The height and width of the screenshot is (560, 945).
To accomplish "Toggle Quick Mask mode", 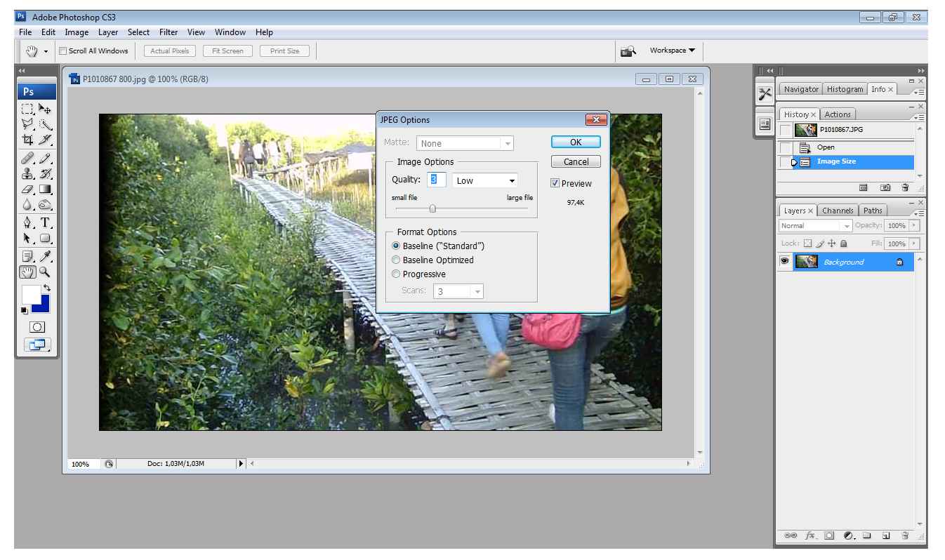I will pyautogui.click(x=37, y=327).
